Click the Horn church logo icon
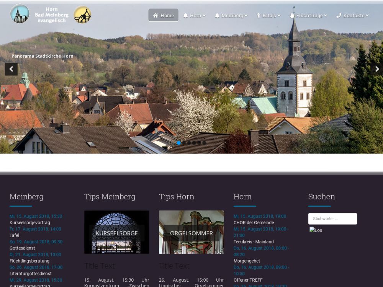The image size is (383, 287). click(20, 14)
